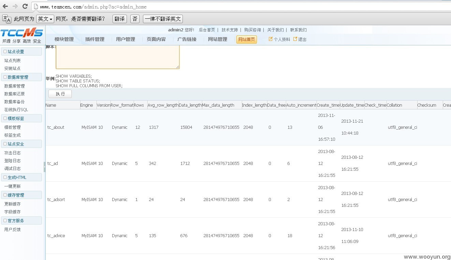Click the 否 button in translate bar
451x260 pixels.
pos(135,19)
